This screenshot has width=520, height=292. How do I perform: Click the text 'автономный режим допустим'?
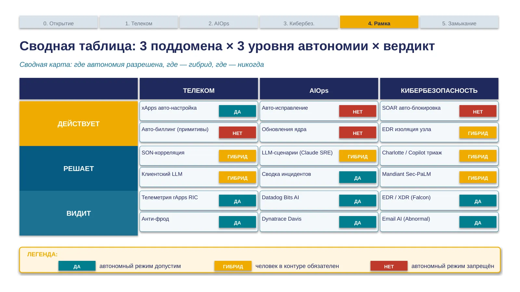(x=140, y=266)
